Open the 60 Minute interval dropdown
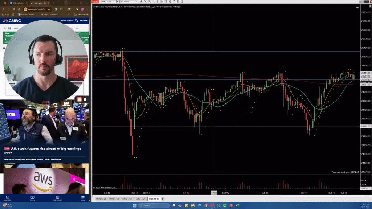The width and height of the screenshot is (372, 209). click(137, 1)
